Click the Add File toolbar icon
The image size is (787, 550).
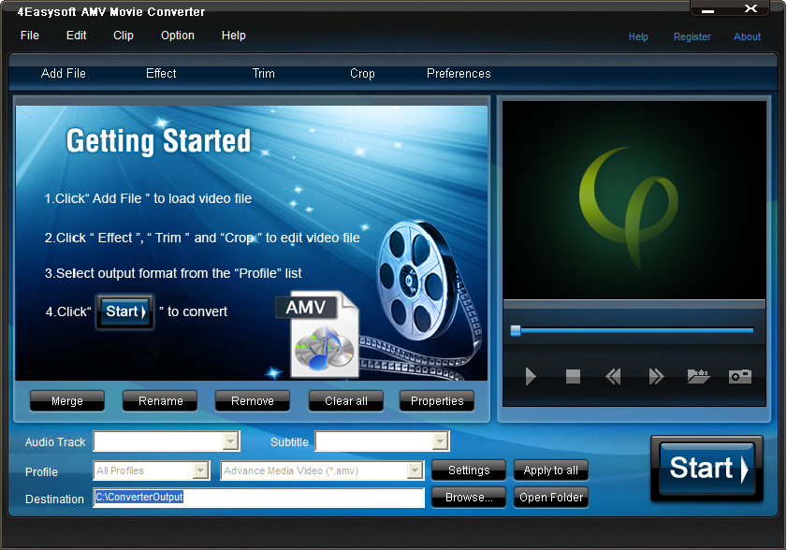[x=63, y=73]
